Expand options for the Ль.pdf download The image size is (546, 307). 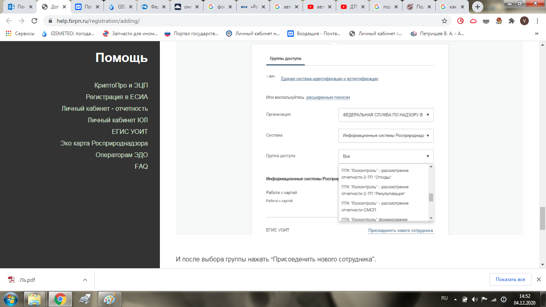pos(85,280)
